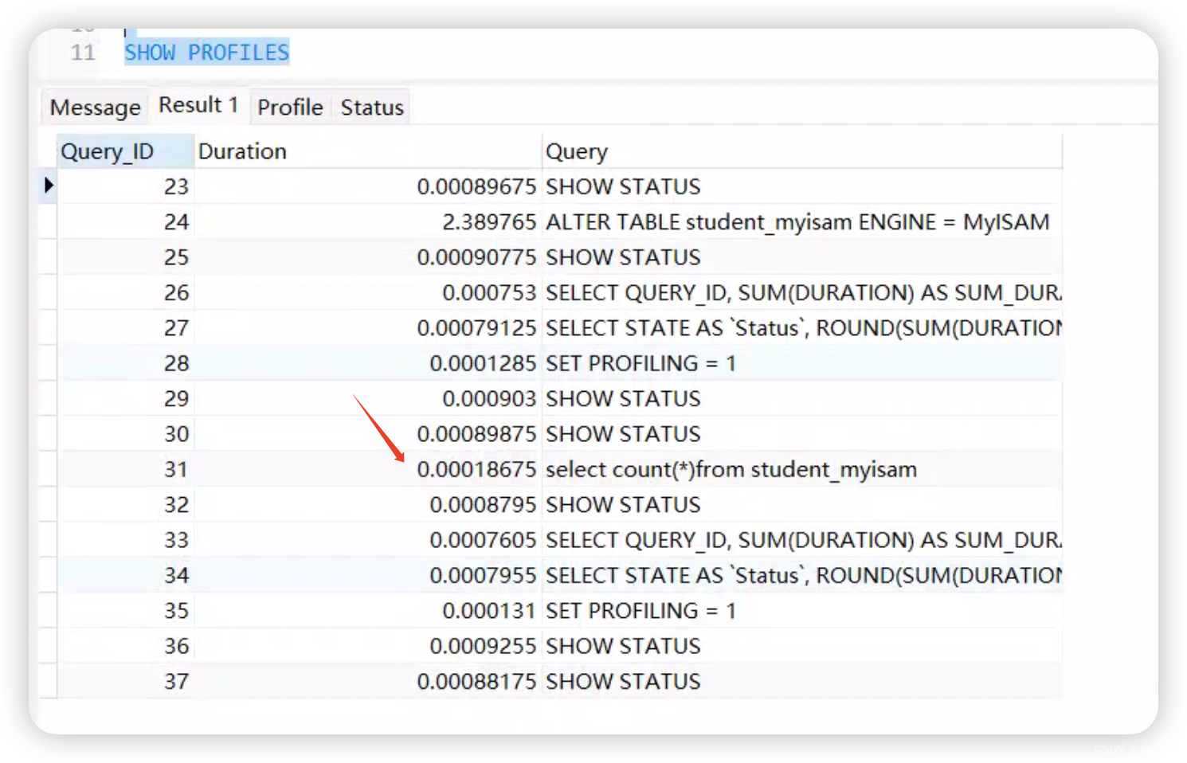The height and width of the screenshot is (763, 1187).
Task: Select the Result 1 tab
Action: pyautogui.click(x=198, y=105)
